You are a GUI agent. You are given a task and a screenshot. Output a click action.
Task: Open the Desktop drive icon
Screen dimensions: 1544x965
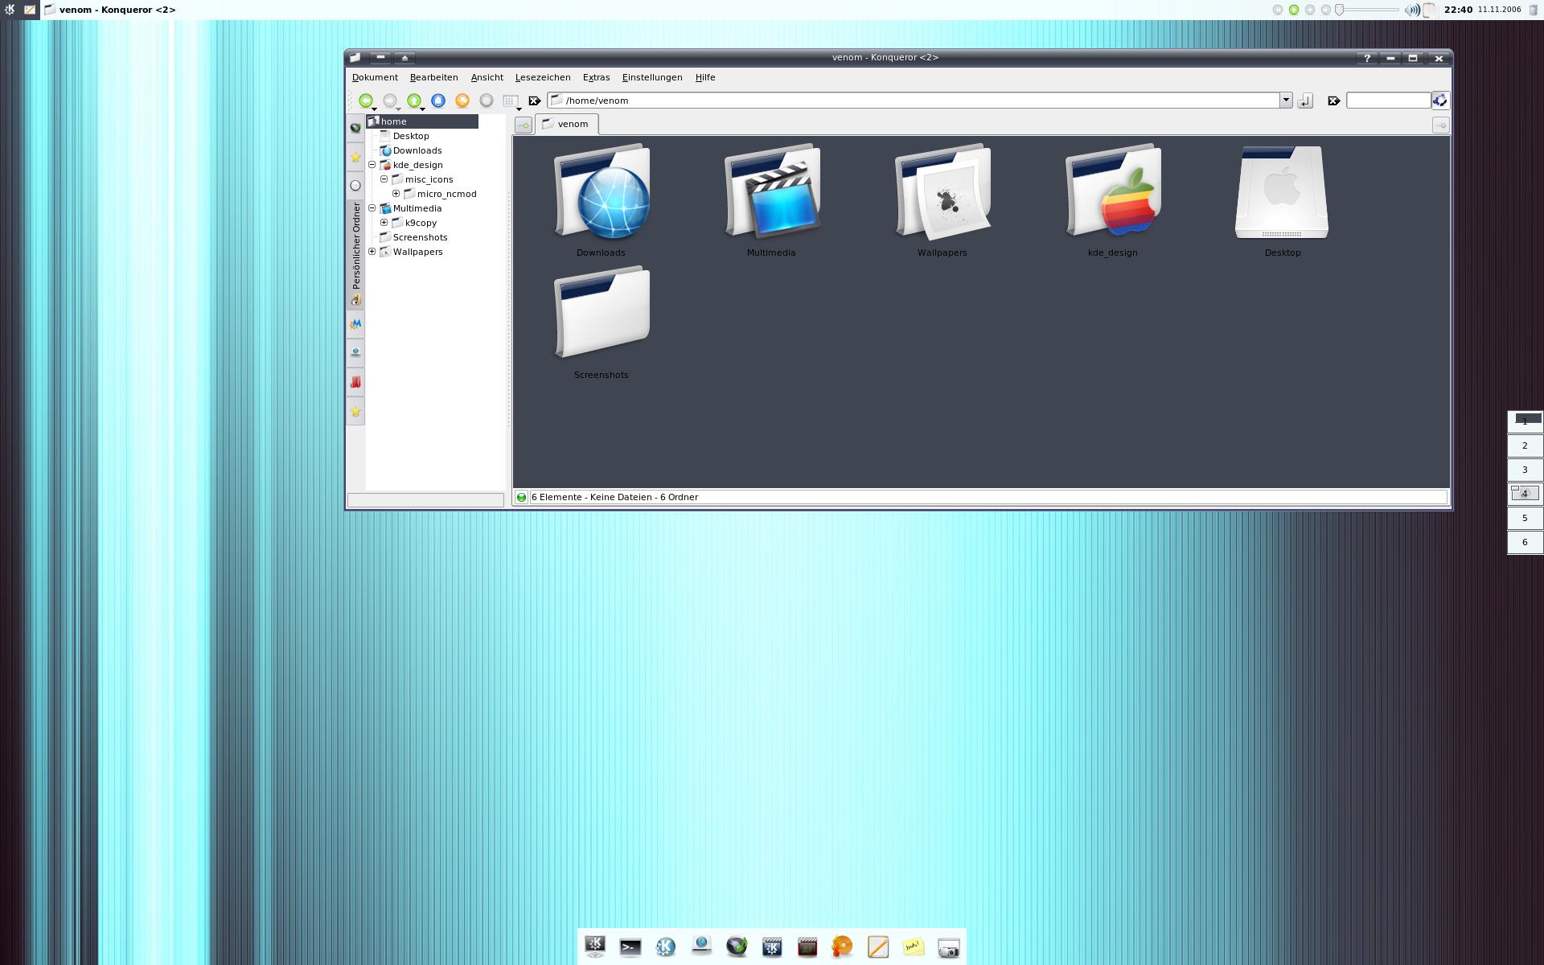[1282, 191]
